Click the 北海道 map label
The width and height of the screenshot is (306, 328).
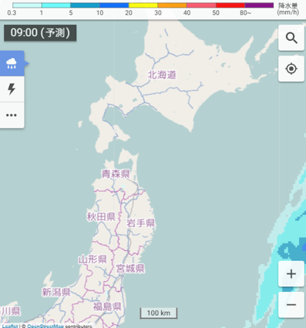tap(162, 75)
